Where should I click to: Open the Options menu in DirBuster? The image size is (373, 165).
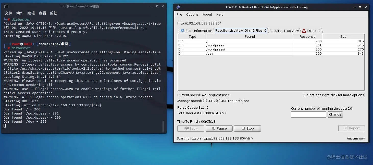click(x=192, y=15)
